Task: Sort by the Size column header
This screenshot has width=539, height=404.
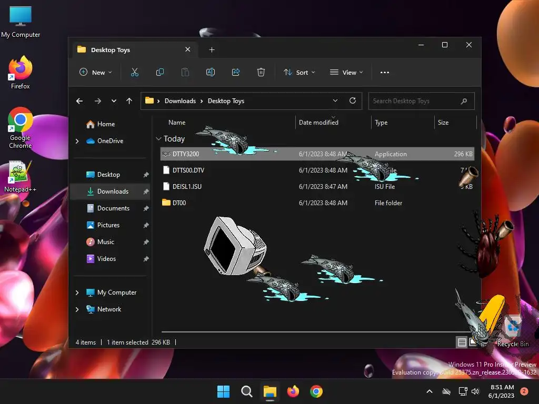Action: click(443, 122)
